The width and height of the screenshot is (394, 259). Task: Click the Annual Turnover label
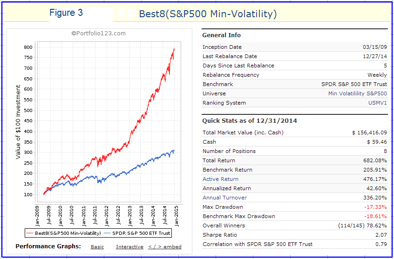click(x=223, y=198)
